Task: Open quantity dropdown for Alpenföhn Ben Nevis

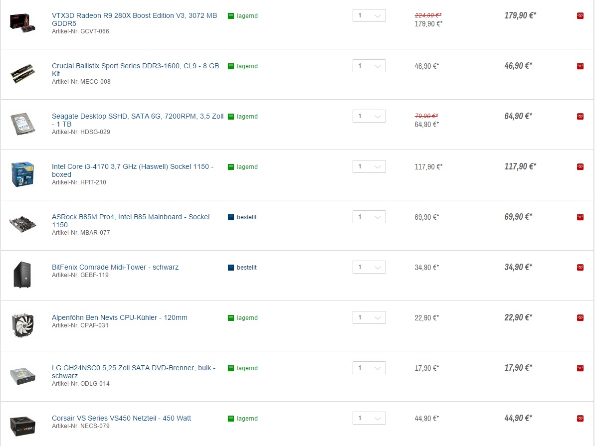Action: (x=369, y=317)
